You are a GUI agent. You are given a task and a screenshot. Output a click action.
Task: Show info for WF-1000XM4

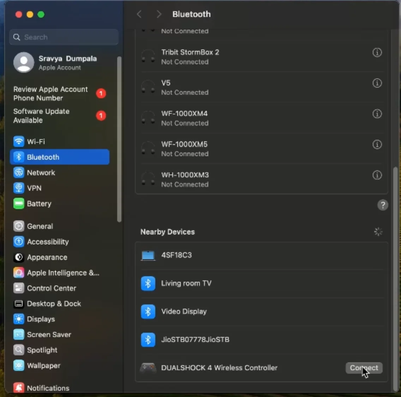(x=377, y=114)
